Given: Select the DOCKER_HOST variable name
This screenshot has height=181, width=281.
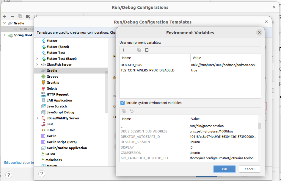Looking at the screenshot, I should 132,65.
